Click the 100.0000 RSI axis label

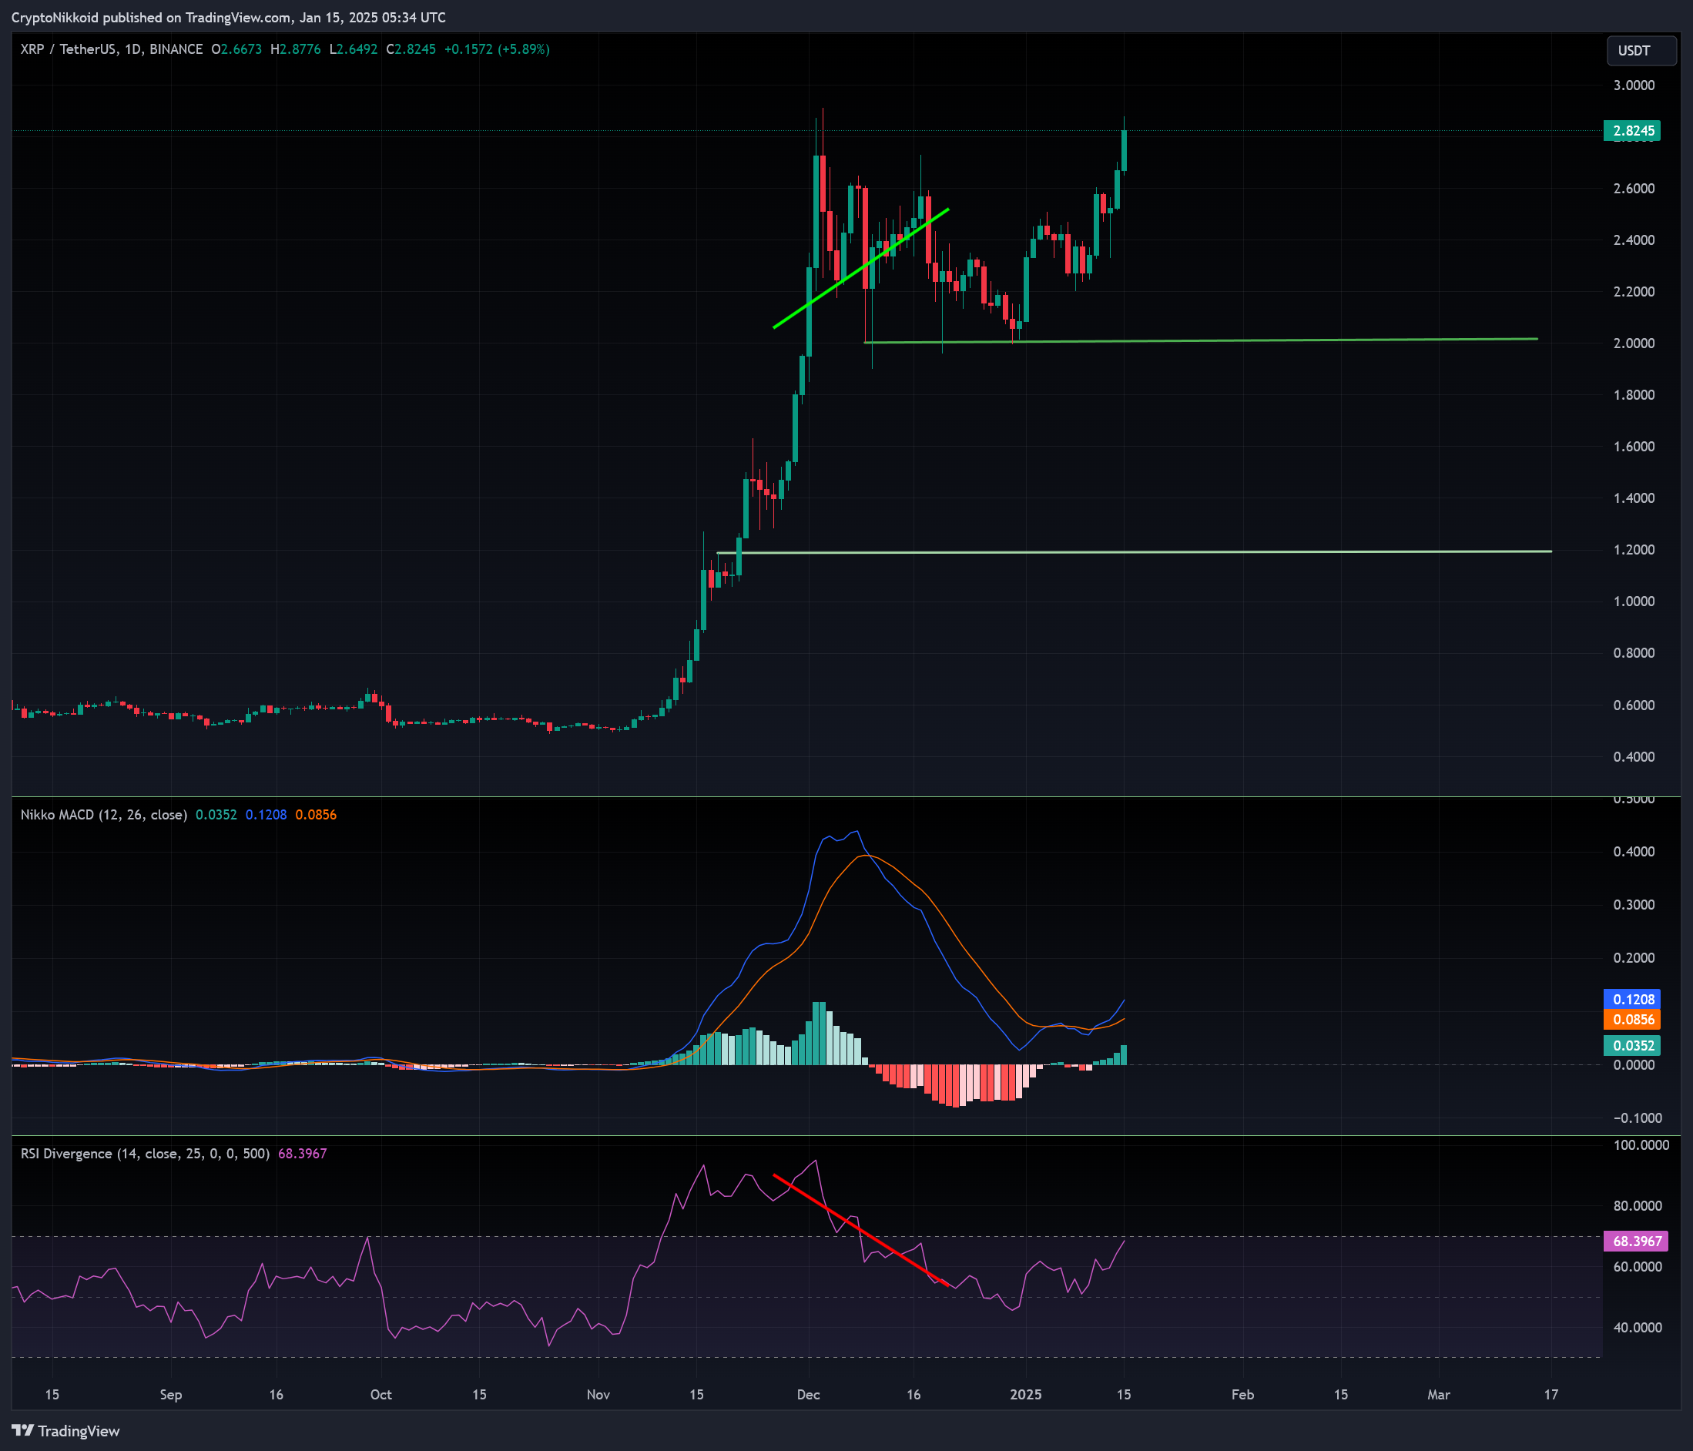click(x=1641, y=1145)
